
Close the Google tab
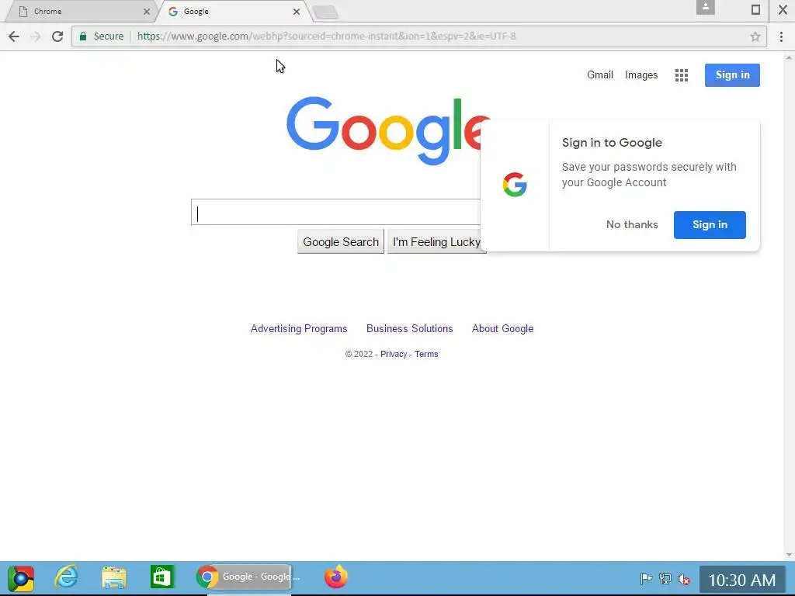297,11
